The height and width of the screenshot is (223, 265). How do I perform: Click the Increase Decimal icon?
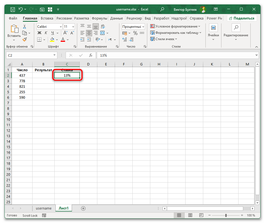point(124,39)
